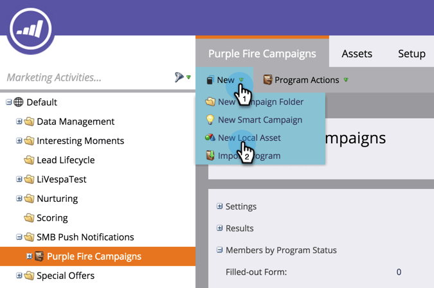Select the Lead Lifecycle folder
434x288 pixels.
pos(66,160)
